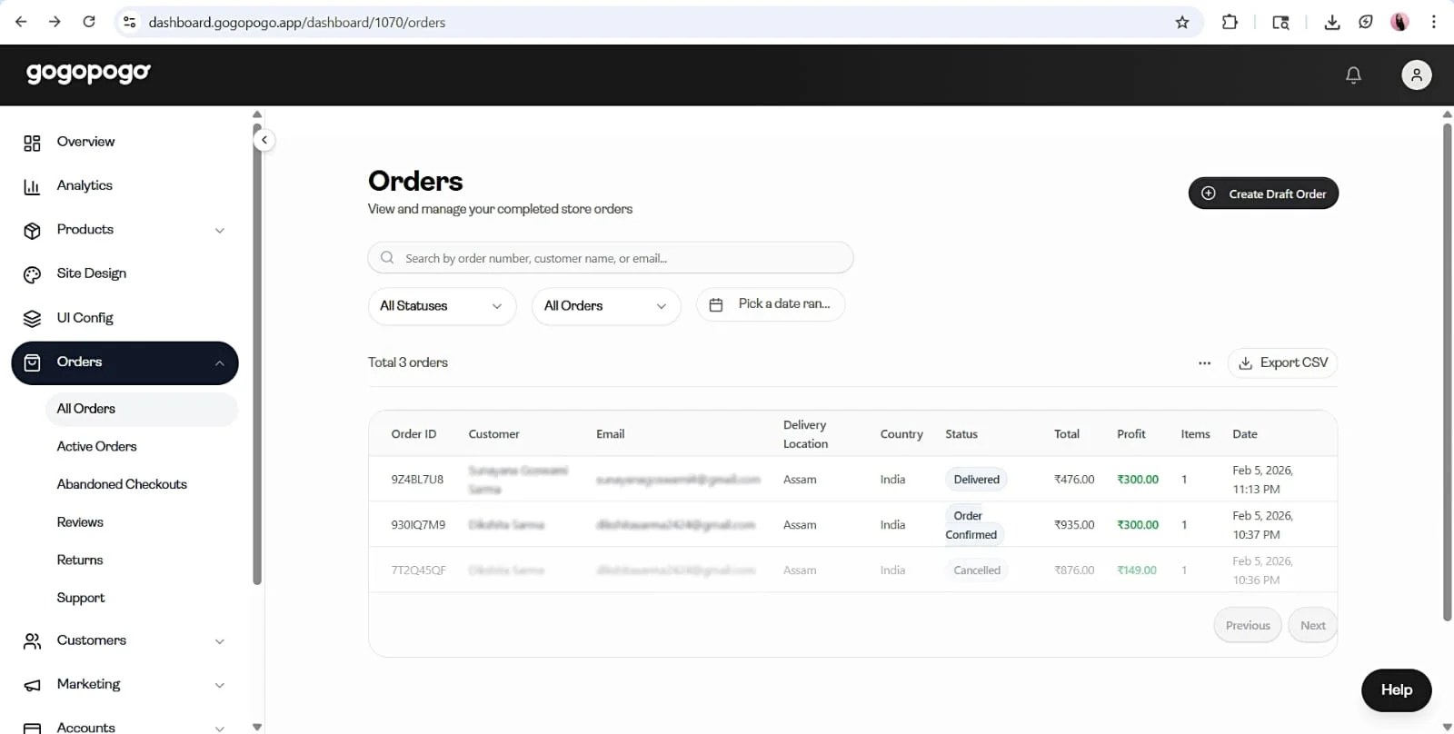
Task: Click the Marketing megaphone icon
Action: pos(32,685)
